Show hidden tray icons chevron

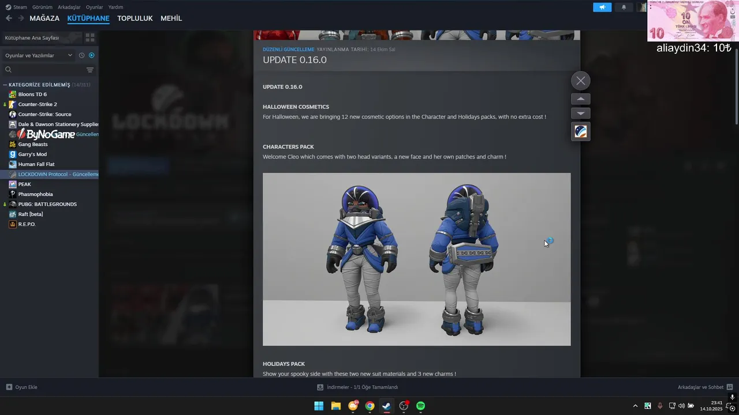[636, 406]
